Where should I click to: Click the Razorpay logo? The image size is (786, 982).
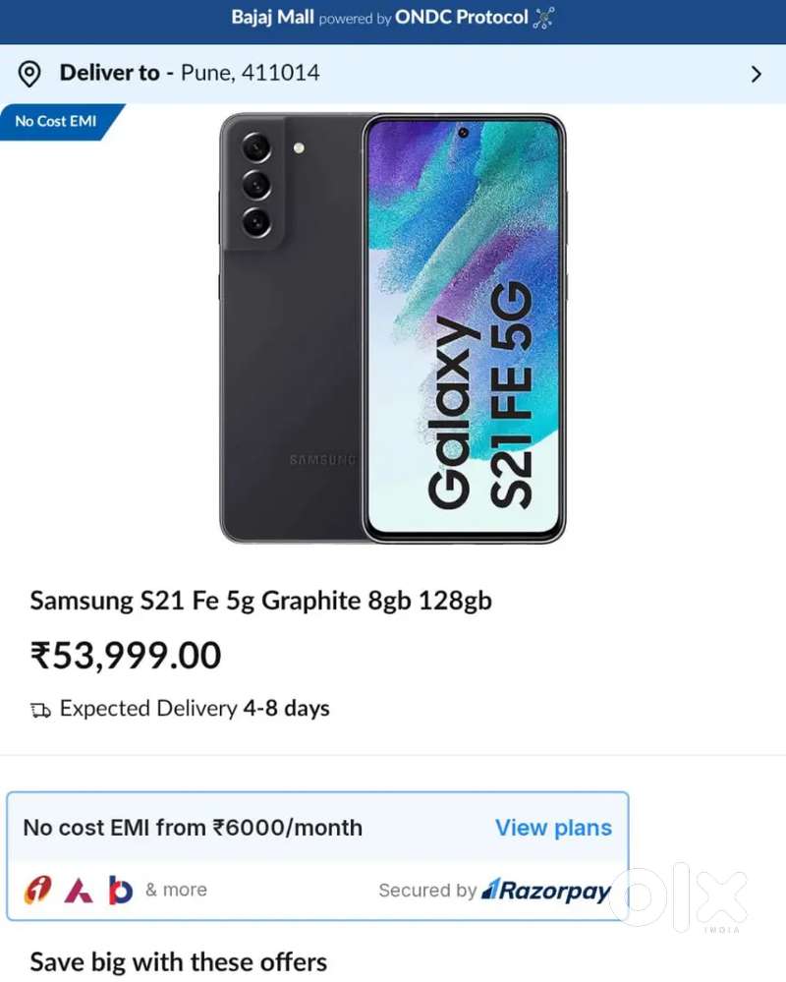[x=546, y=891]
